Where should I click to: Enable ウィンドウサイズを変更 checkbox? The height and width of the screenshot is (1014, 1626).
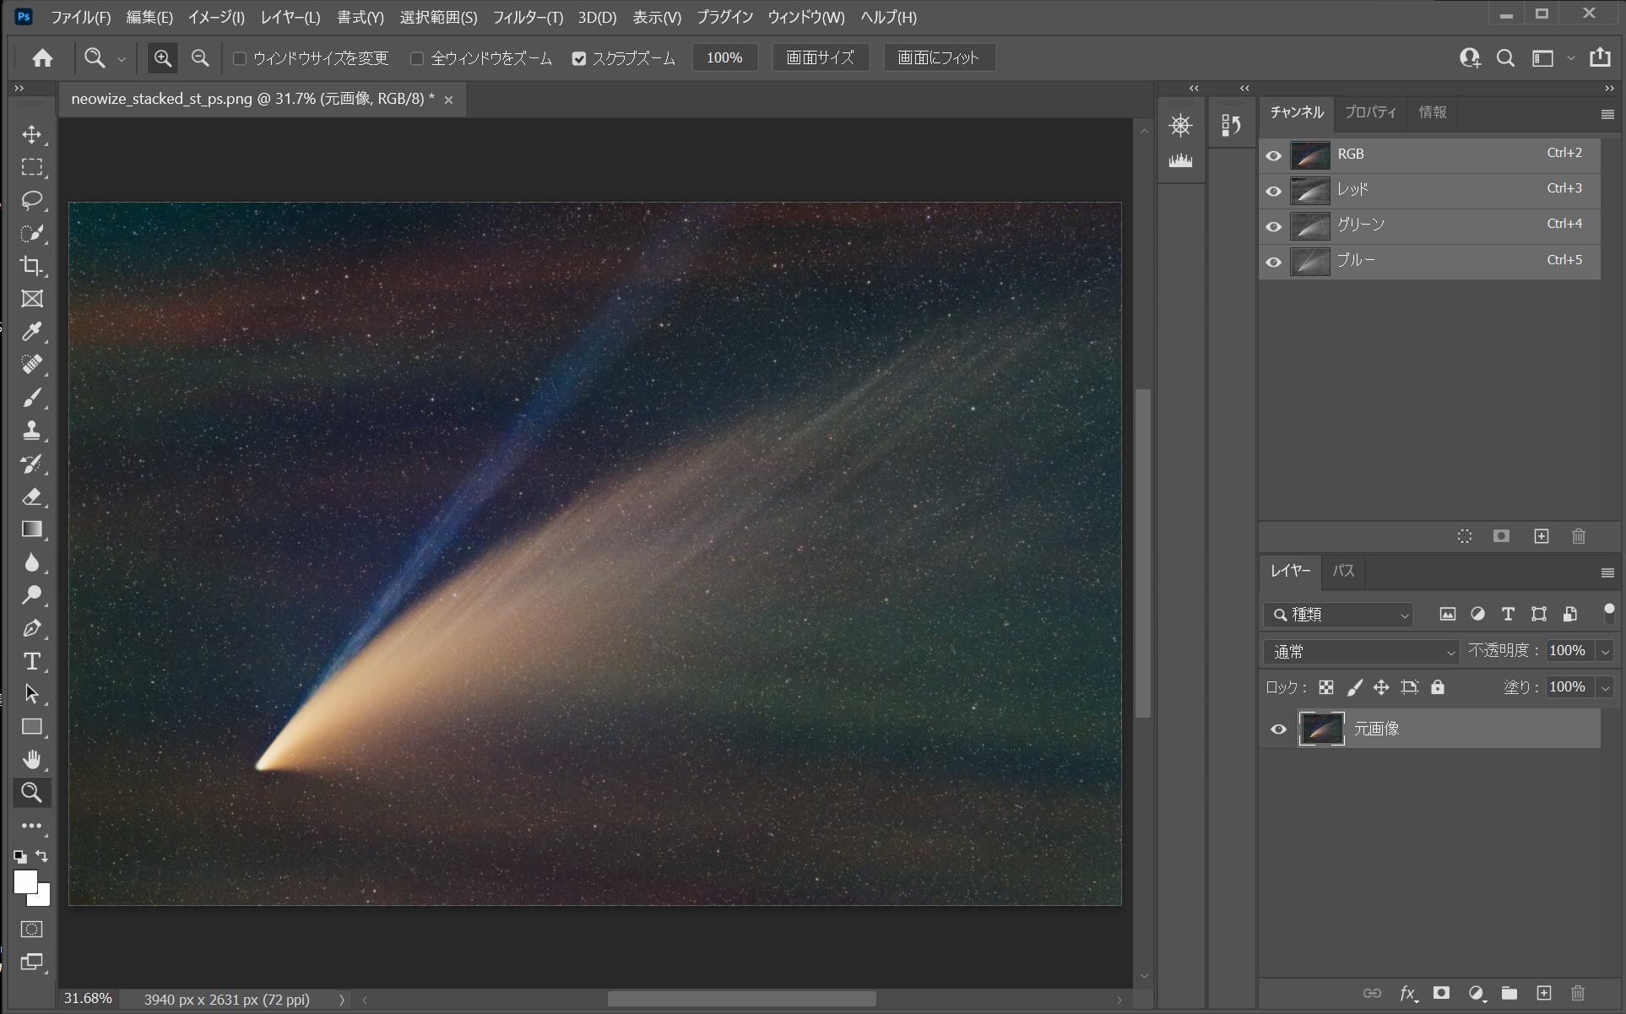point(240,58)
